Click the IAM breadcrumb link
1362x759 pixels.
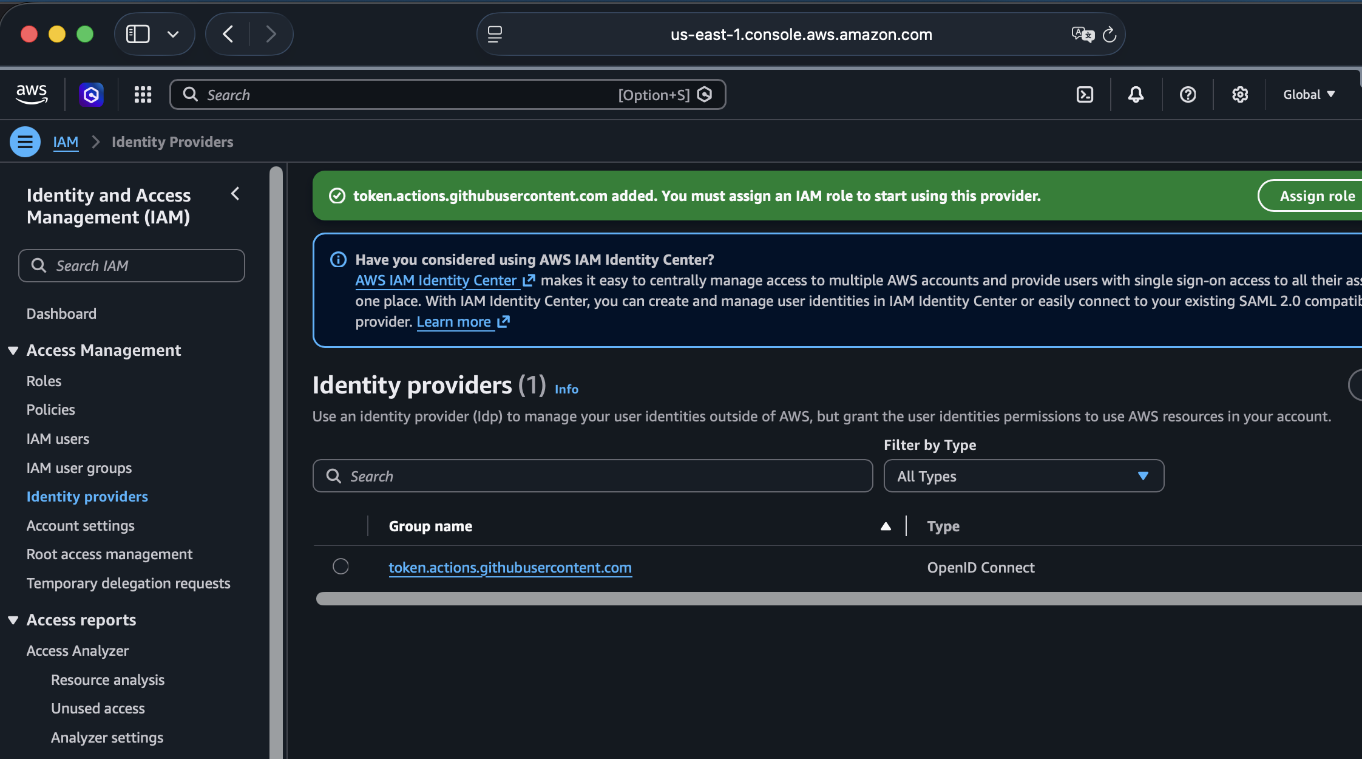pyautogui.click(x=66, y=142)
